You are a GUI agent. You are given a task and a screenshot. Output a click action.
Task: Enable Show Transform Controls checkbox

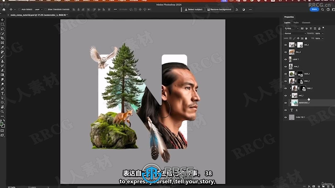[46, 9]
